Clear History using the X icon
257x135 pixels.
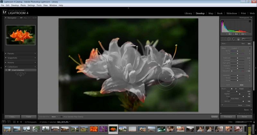click(x=35, y=62)
